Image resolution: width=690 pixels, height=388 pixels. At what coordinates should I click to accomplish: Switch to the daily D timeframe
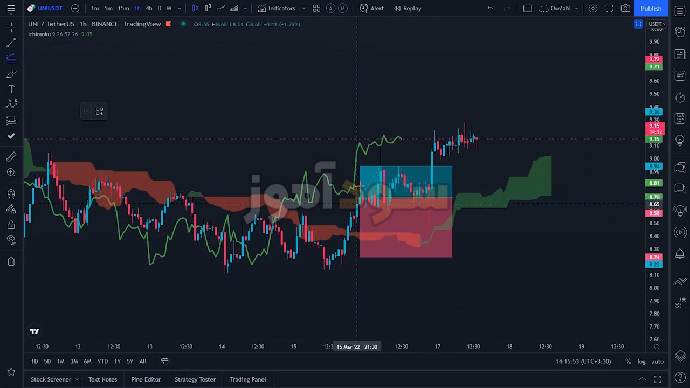click(159, 8)
